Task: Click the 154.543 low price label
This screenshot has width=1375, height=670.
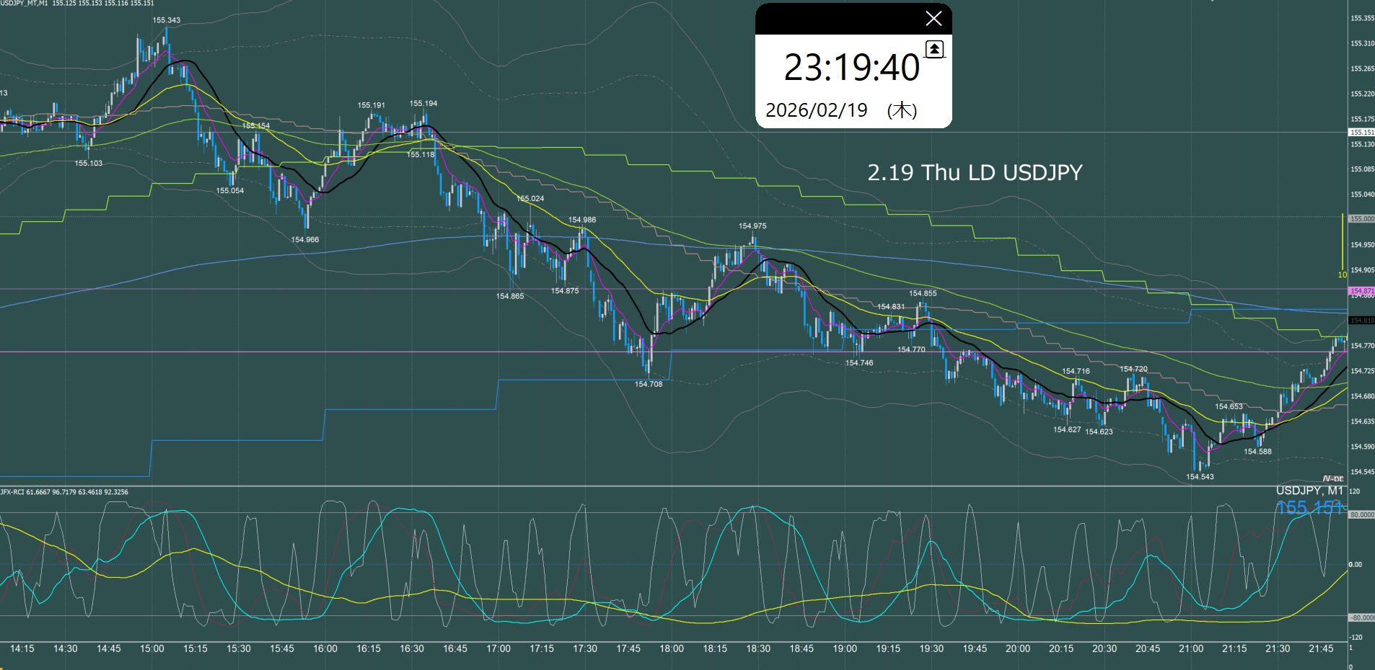Action: pos(1200,477)
